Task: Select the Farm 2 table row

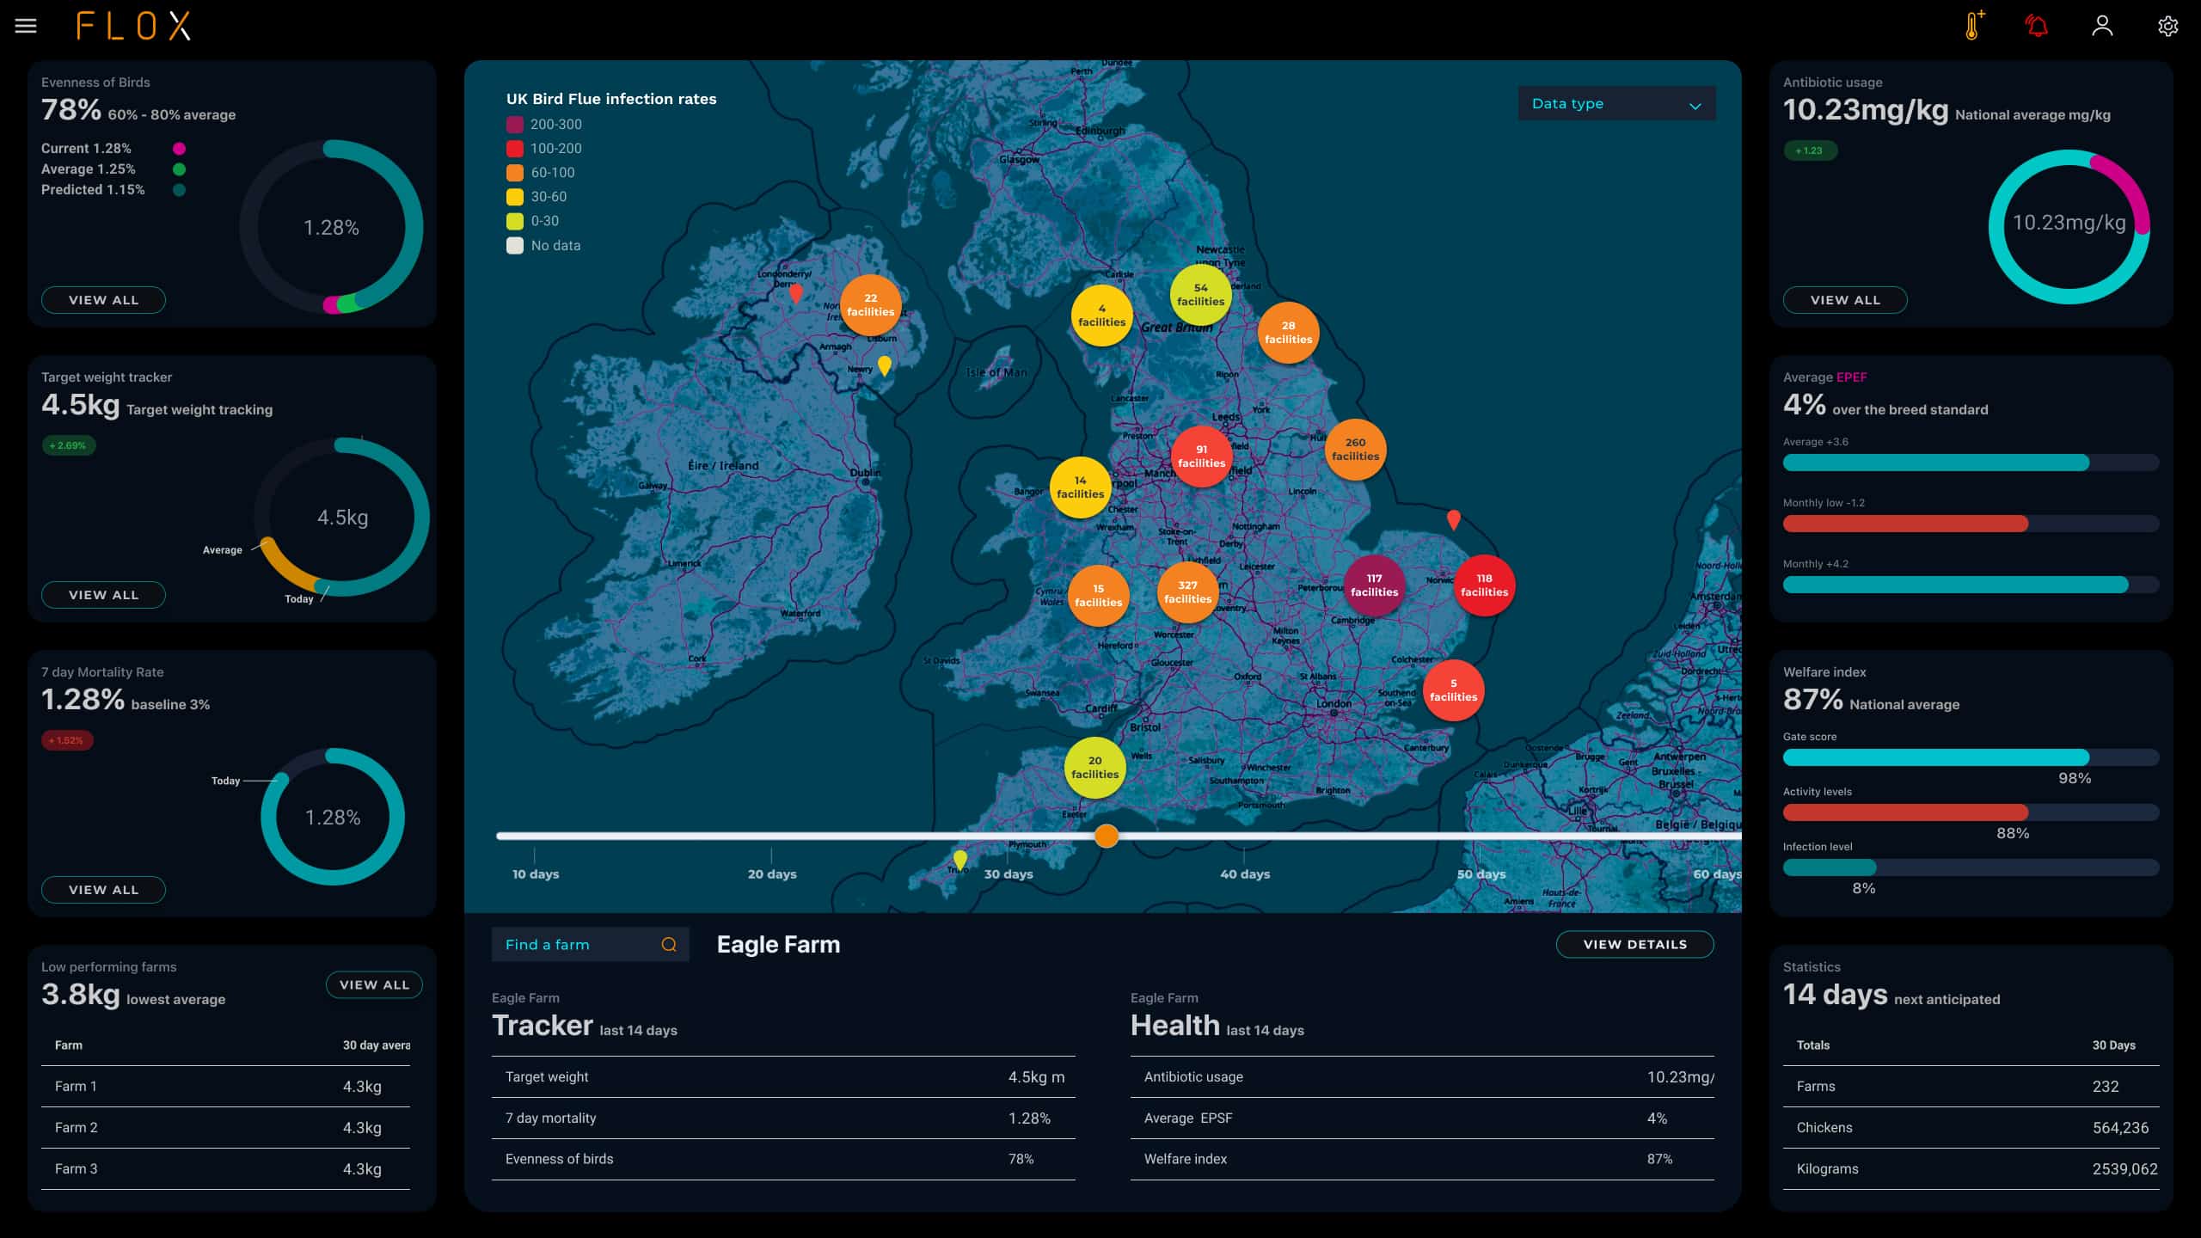Action: pyautogui.click(x=225, y=1127)
